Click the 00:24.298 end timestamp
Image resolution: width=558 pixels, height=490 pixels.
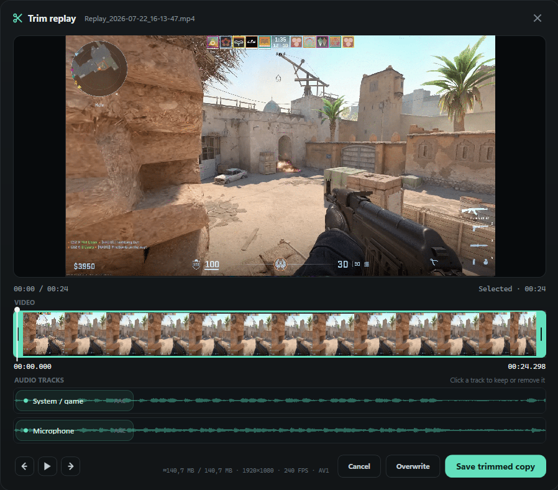527,366
